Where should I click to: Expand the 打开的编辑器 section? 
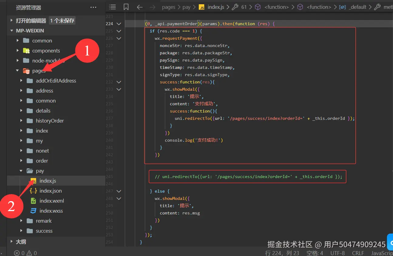(12, 21)
